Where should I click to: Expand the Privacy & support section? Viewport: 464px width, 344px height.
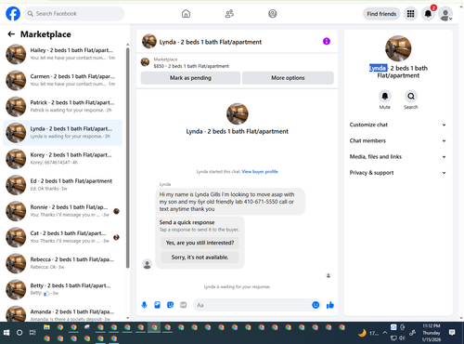pos(398,173)
